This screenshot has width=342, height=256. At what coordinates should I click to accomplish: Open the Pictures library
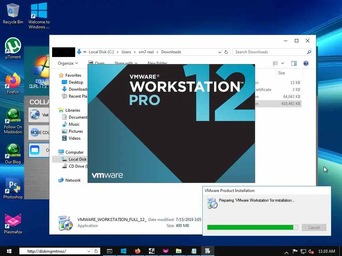pyautogui.click(x=72, y=131)
